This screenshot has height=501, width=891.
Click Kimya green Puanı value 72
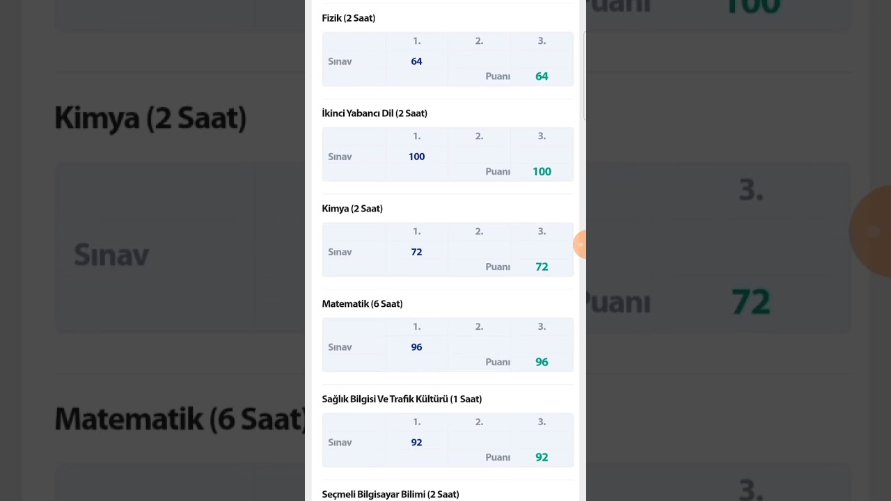click(542, 267)
